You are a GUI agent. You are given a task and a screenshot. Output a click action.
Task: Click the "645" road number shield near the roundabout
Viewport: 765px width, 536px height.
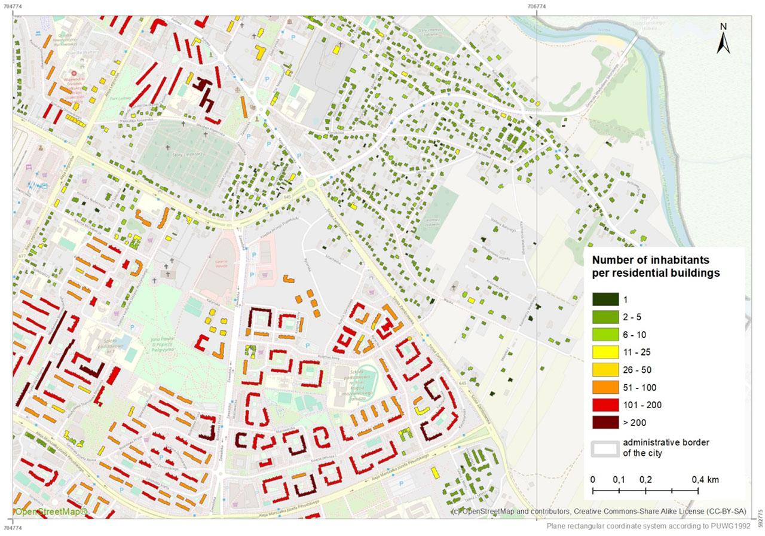click(288, 197)
